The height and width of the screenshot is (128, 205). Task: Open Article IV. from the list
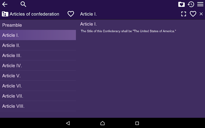[38, 66]
